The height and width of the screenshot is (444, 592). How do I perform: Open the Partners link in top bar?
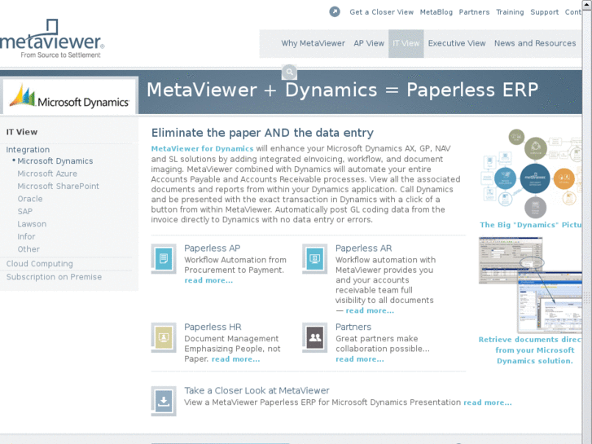(x=474, y=12)
